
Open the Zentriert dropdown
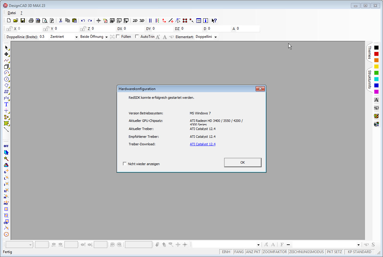(x=76, y=36)
